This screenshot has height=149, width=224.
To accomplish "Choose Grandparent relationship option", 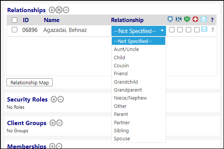I will click(x=139, y=90).
